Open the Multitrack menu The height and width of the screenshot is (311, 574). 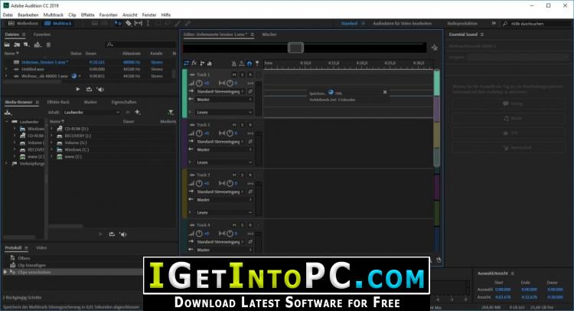coord(54,15)
